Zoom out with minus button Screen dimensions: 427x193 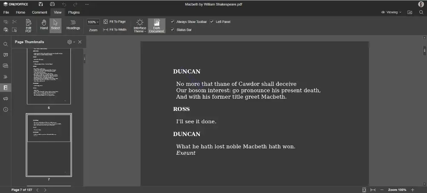pos(382,190)
